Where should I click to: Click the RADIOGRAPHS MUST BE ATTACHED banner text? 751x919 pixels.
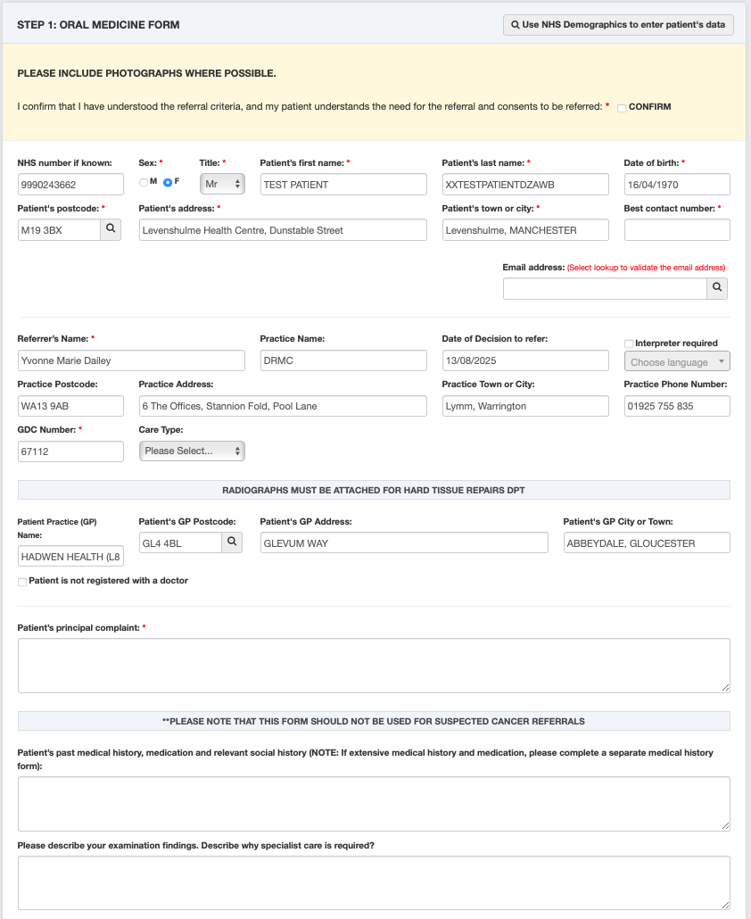[x=374, y=490]
